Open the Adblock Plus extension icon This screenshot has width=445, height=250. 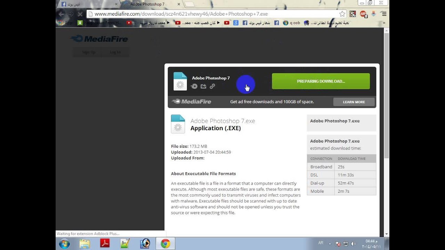(x=363, y=14)
